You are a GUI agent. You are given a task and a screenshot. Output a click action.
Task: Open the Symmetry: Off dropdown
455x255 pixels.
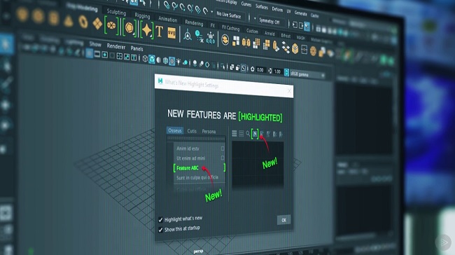(x=272, y=22)
